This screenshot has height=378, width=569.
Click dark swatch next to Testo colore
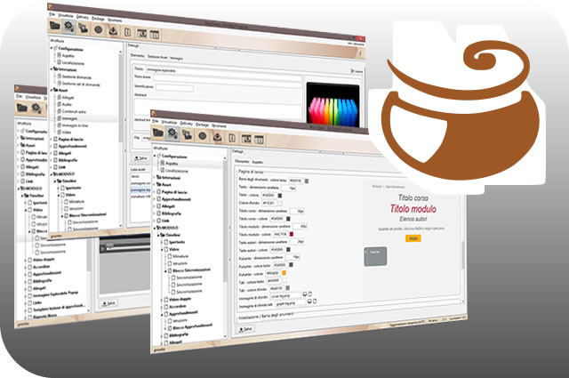(x=279, y=196)
